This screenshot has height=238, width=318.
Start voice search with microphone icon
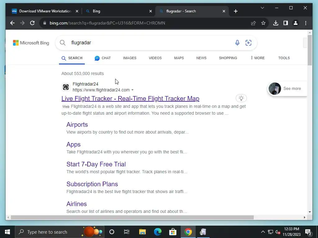237,43
